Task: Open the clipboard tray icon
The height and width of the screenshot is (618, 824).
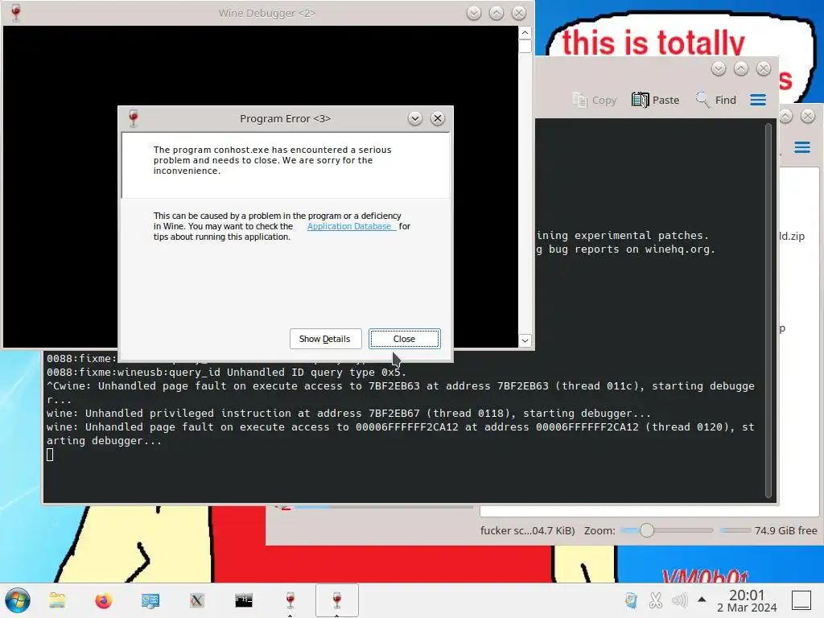Action: 631,600
